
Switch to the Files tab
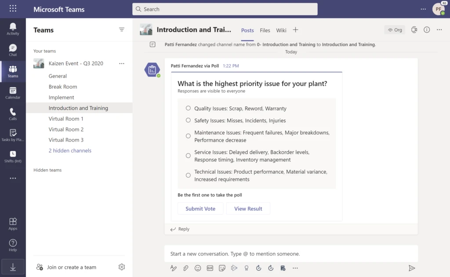coord(265,30)
